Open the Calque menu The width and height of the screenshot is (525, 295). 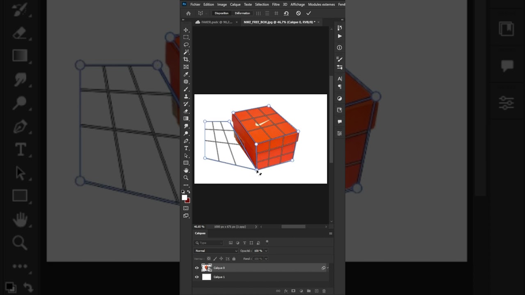(x=235, y=5)
